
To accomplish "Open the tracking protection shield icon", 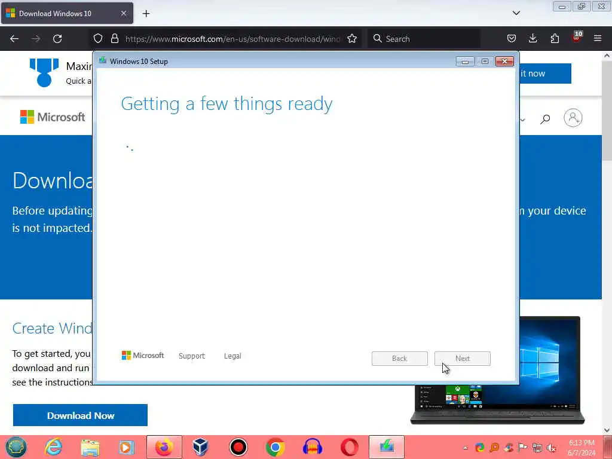I will (98, 38).
